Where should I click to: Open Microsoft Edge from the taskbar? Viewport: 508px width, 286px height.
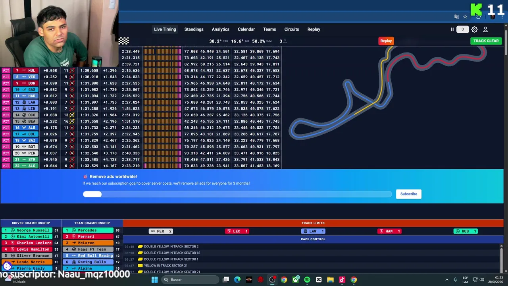click(x=237, y=280)
